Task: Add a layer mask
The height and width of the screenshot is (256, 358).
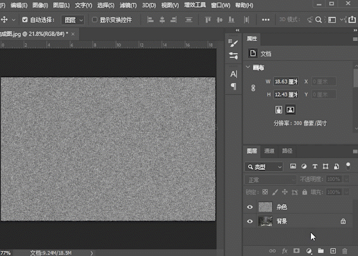Action: tap(297, 251)
